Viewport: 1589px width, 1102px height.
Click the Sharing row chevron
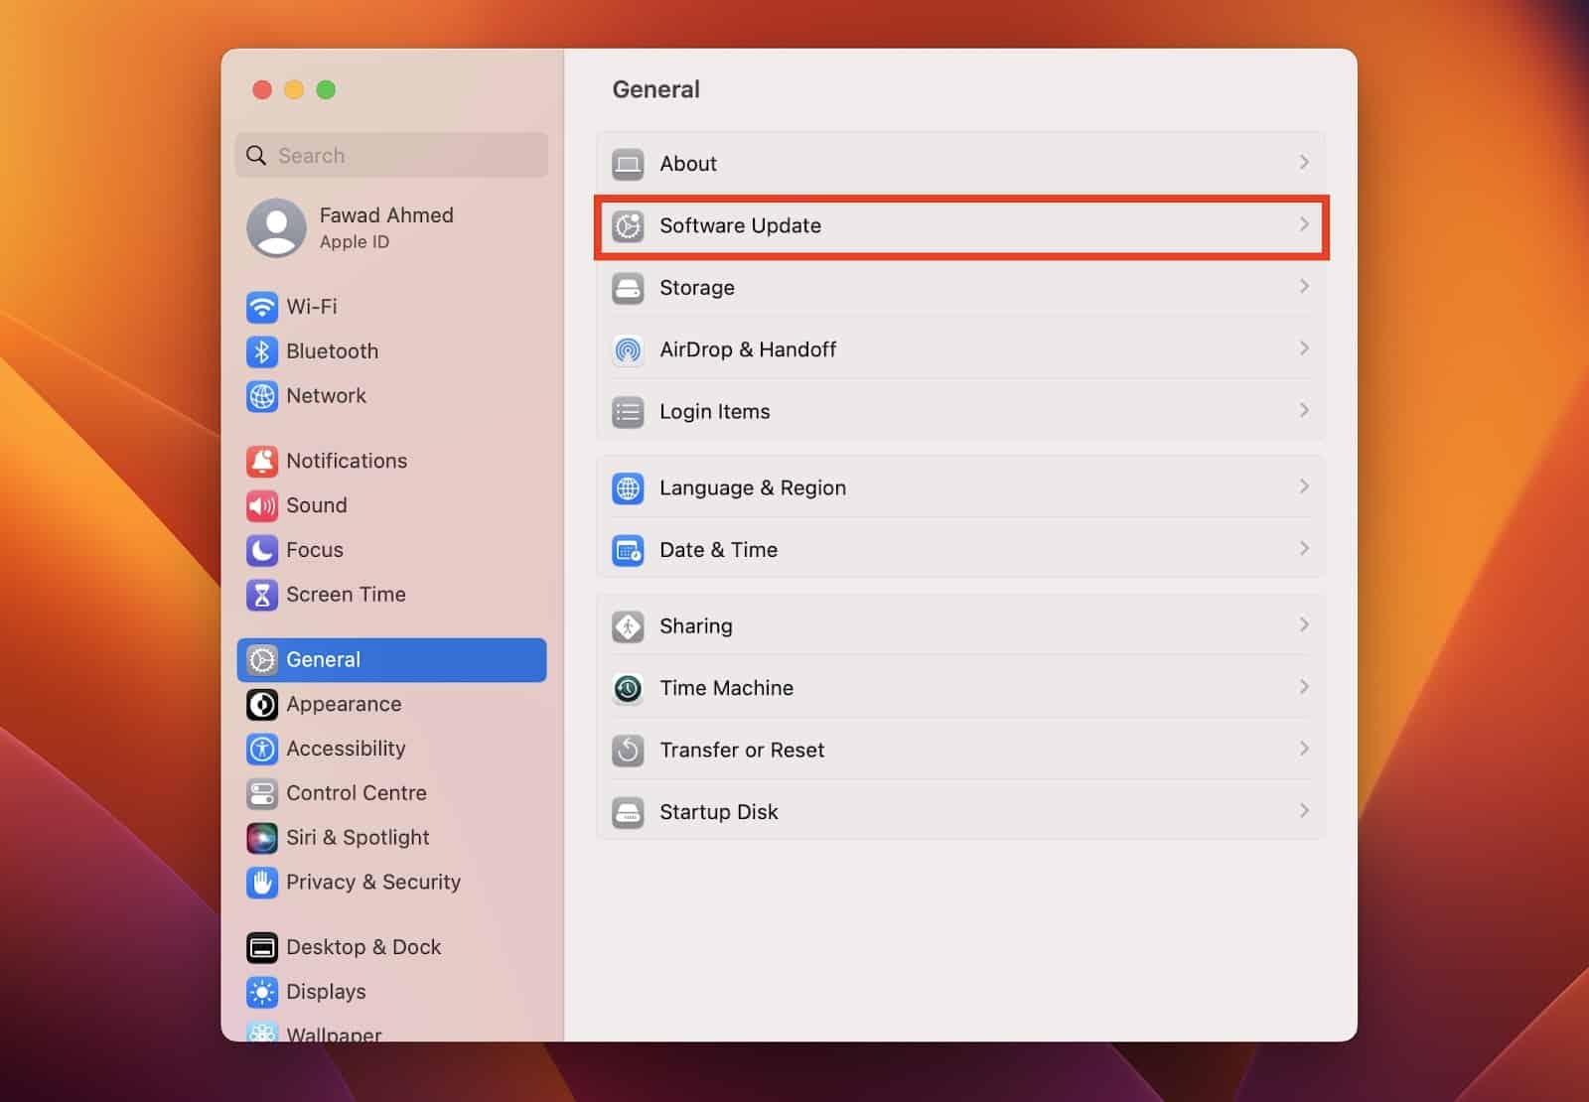[x=1304, y=624]
